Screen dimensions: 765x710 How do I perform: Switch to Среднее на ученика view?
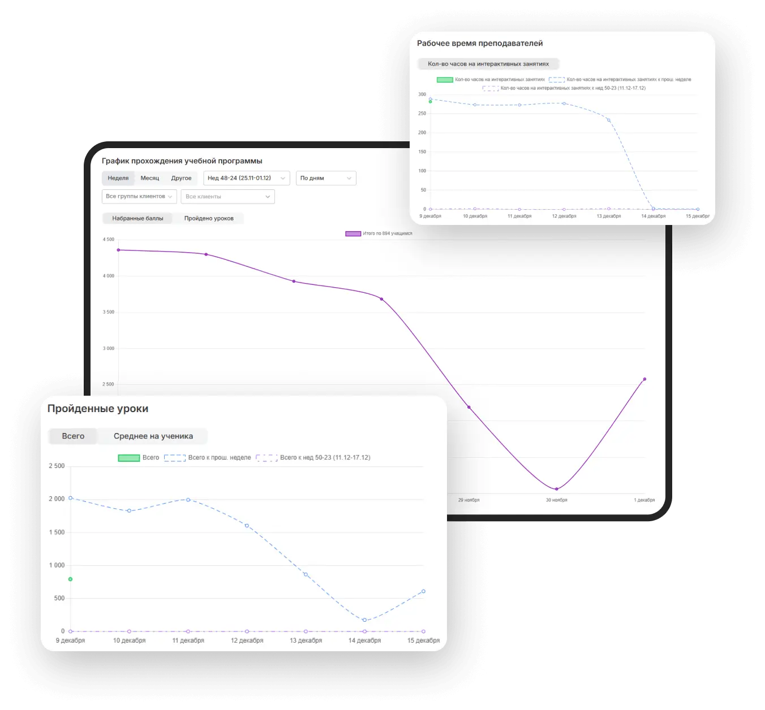point(153,436)
